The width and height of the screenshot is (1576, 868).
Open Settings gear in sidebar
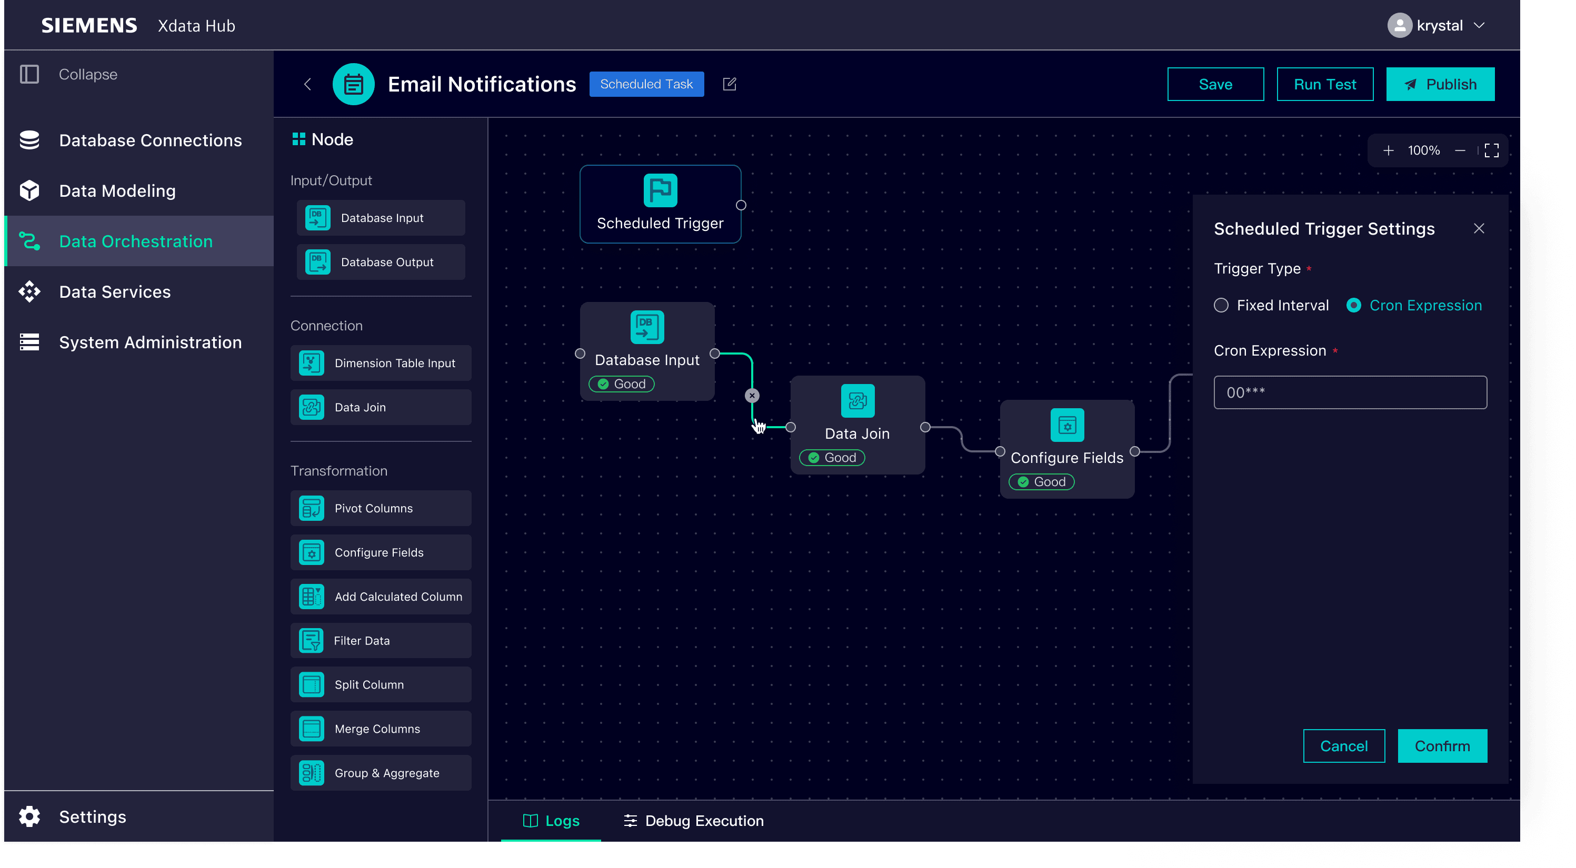coord(29,816)
